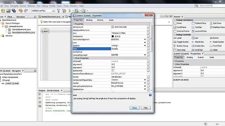The image size is (225, 126).
Task: Open the Files tab
Action: [x=10, y=17]
